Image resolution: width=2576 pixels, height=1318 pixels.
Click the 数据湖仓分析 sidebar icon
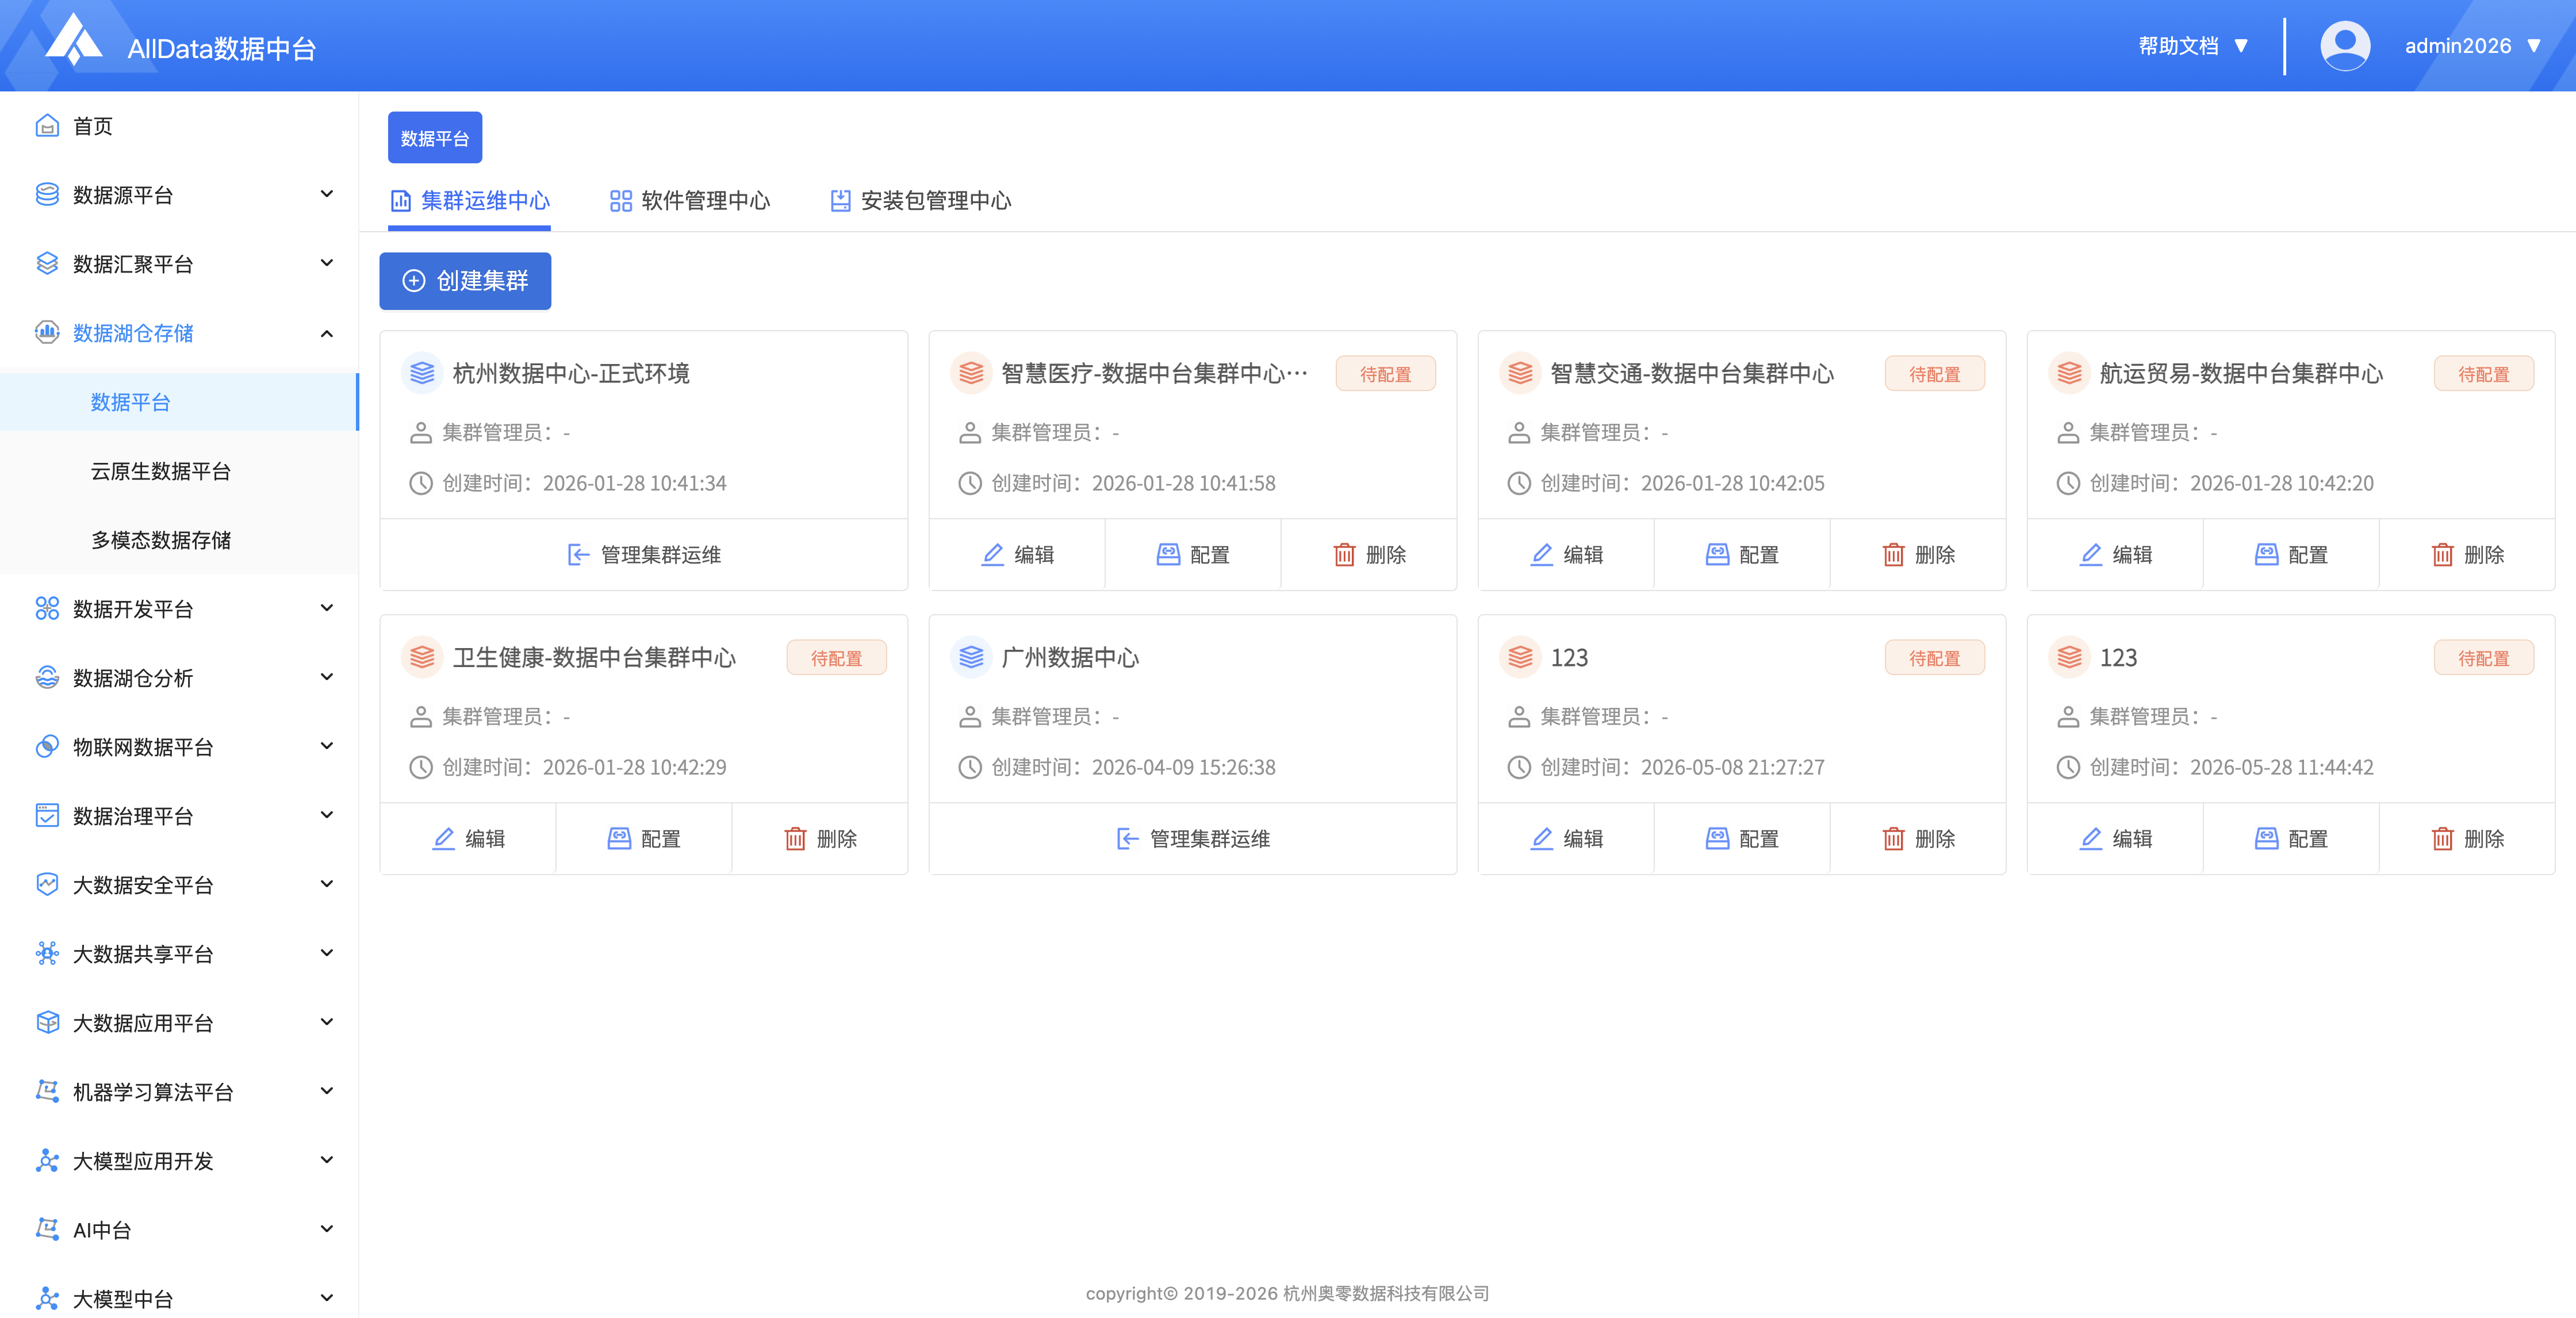click(47, 678)
